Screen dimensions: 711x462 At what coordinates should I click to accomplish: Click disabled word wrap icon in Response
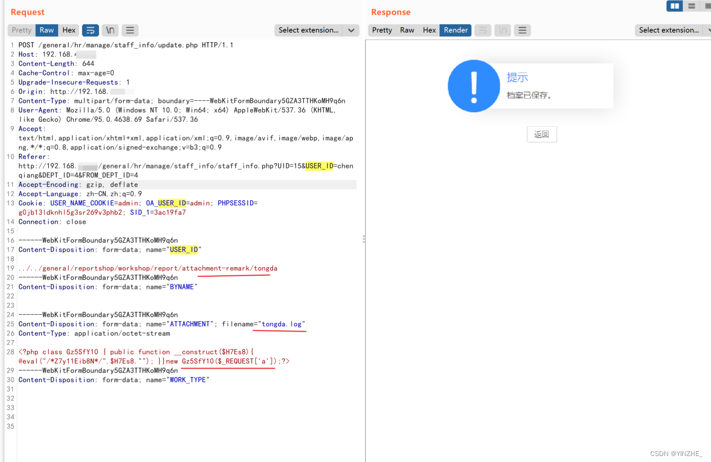coord(483,30)
